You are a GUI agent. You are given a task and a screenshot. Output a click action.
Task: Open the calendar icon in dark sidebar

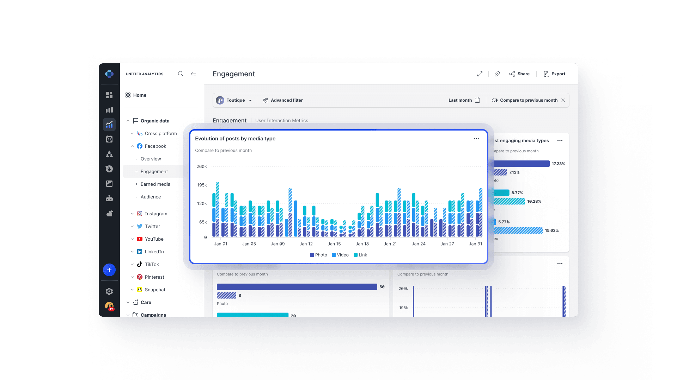(x=109, y=139)
